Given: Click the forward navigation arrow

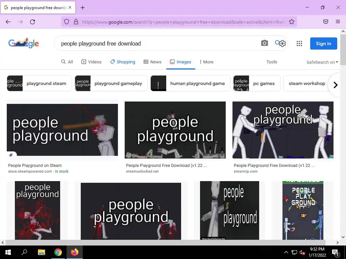Looking at the screenshot, I should [20, 22].
